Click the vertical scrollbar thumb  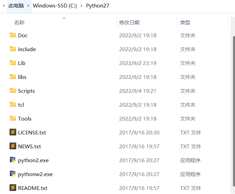tap(234, 111)
